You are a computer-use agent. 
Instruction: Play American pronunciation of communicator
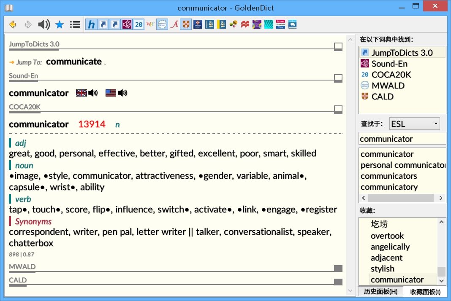122,93
